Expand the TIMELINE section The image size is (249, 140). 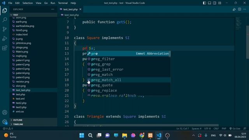click(33, 124)
